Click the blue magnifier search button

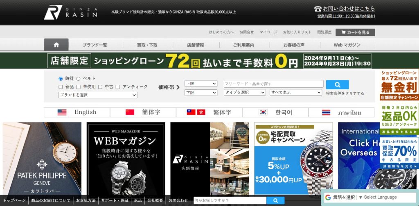(337, 85)
